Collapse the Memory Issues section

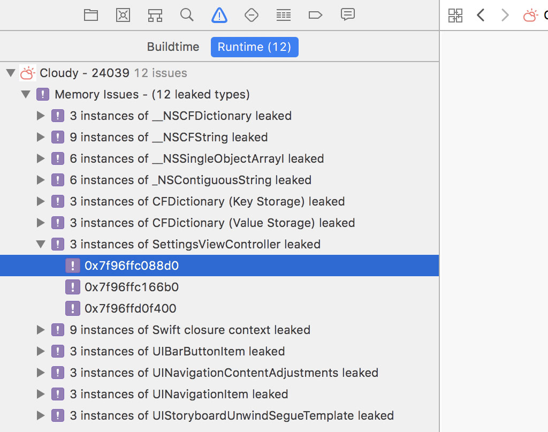(x=26, y=94)
